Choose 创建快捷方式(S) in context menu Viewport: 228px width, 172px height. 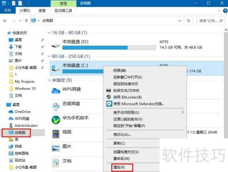tap(126, 152)
